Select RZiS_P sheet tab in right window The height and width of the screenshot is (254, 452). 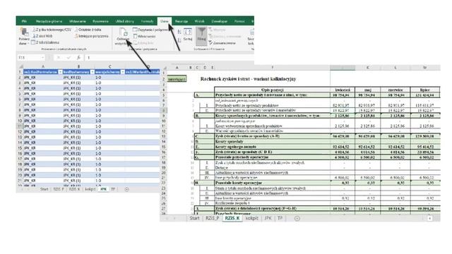pyautogui.click(x=212, y=218)
